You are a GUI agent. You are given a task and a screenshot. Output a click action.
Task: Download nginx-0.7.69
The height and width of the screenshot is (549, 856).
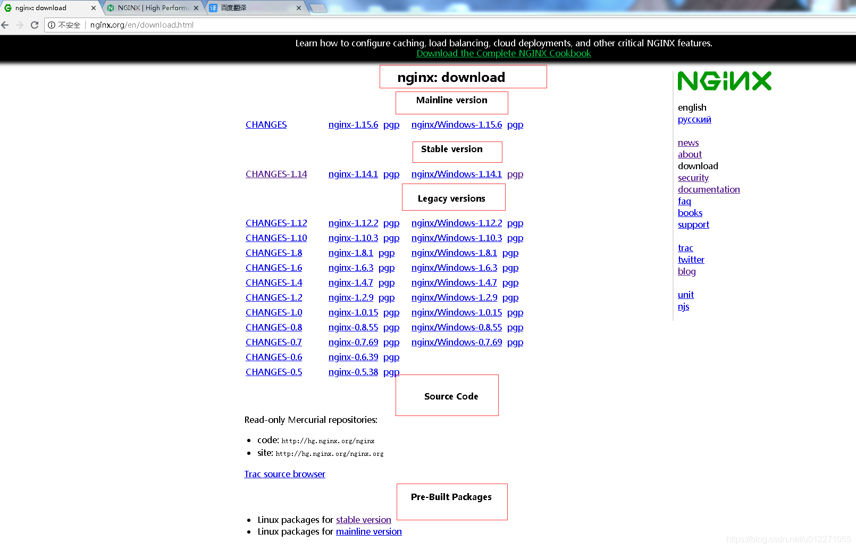pos(354,342)
